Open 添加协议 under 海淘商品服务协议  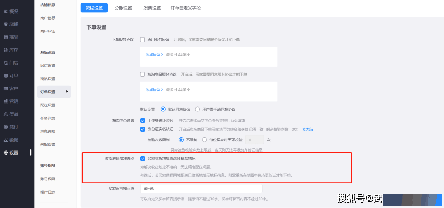tap(154, 90)
